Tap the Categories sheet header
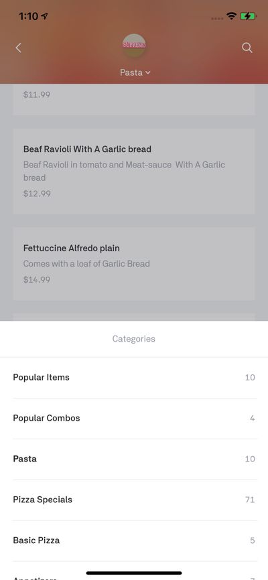 pos(133,339)
